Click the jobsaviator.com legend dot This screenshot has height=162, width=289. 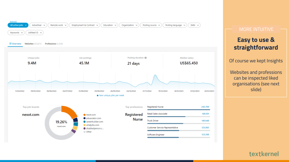pos(85,118)
